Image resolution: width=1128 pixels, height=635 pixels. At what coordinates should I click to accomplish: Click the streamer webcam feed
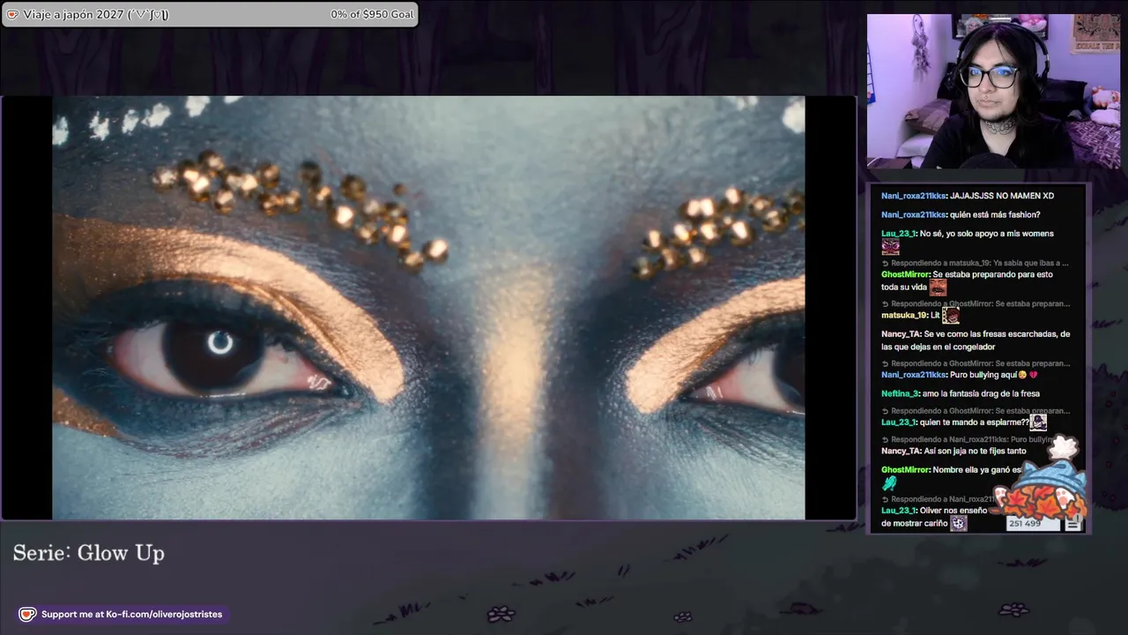[x=993, y=91]
